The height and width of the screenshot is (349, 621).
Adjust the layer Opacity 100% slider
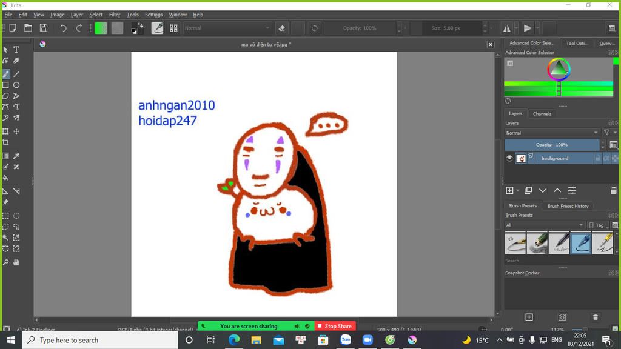(552, 145)
